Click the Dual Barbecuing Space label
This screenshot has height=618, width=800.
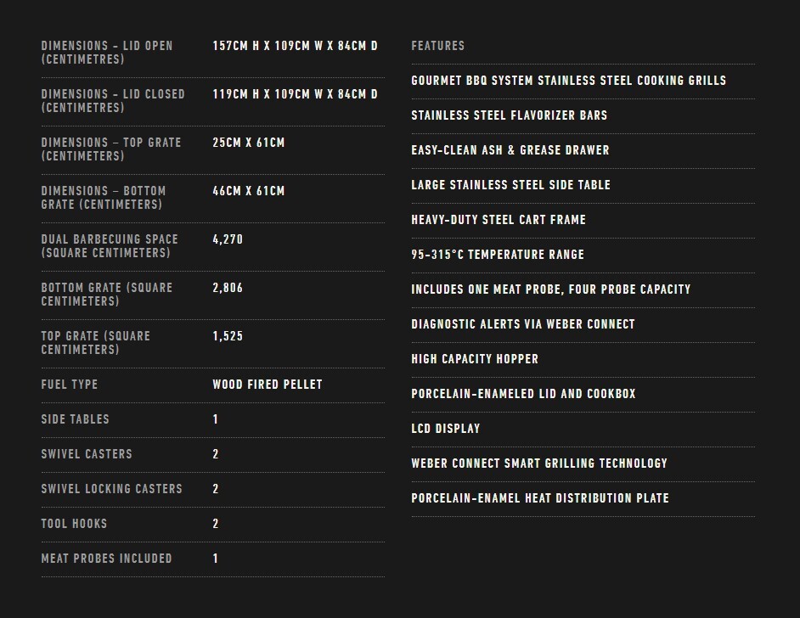point(110,246)
